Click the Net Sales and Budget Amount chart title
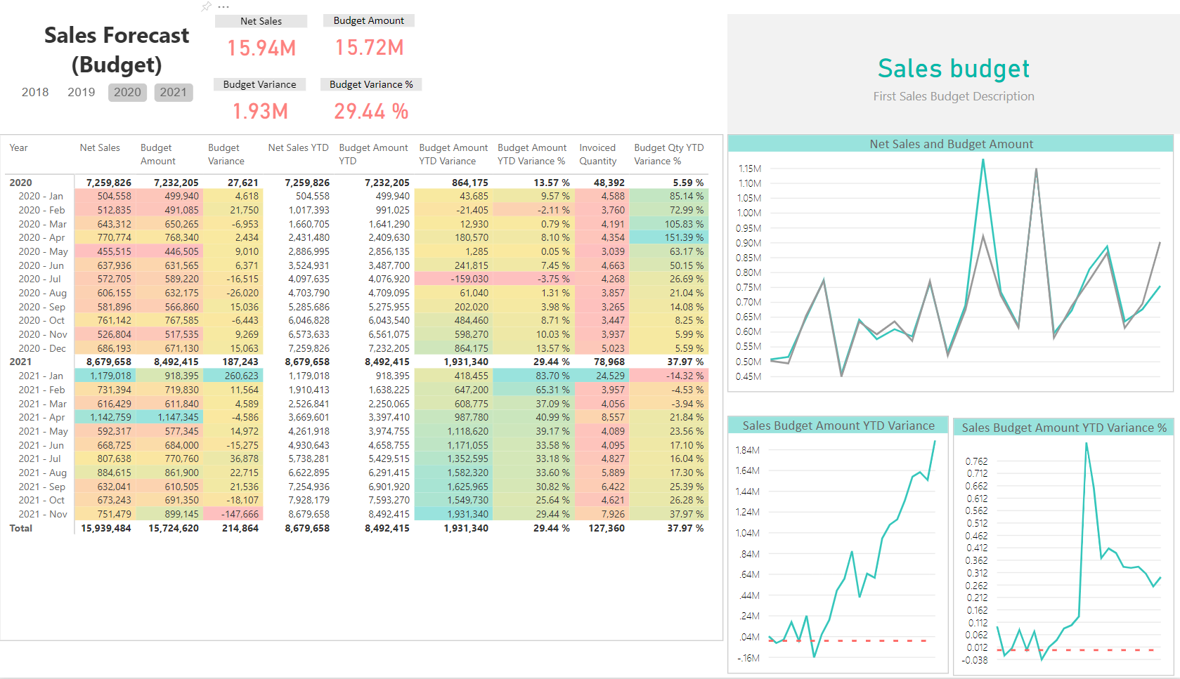 coord(951,144)
